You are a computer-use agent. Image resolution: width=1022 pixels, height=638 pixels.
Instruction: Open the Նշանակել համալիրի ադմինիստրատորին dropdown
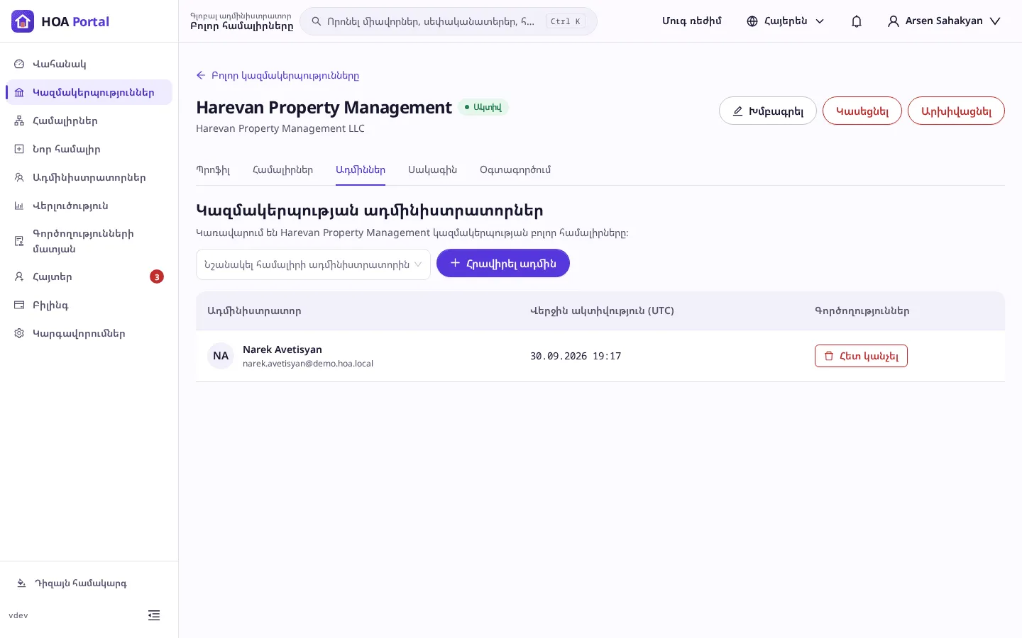coord(313,264)
